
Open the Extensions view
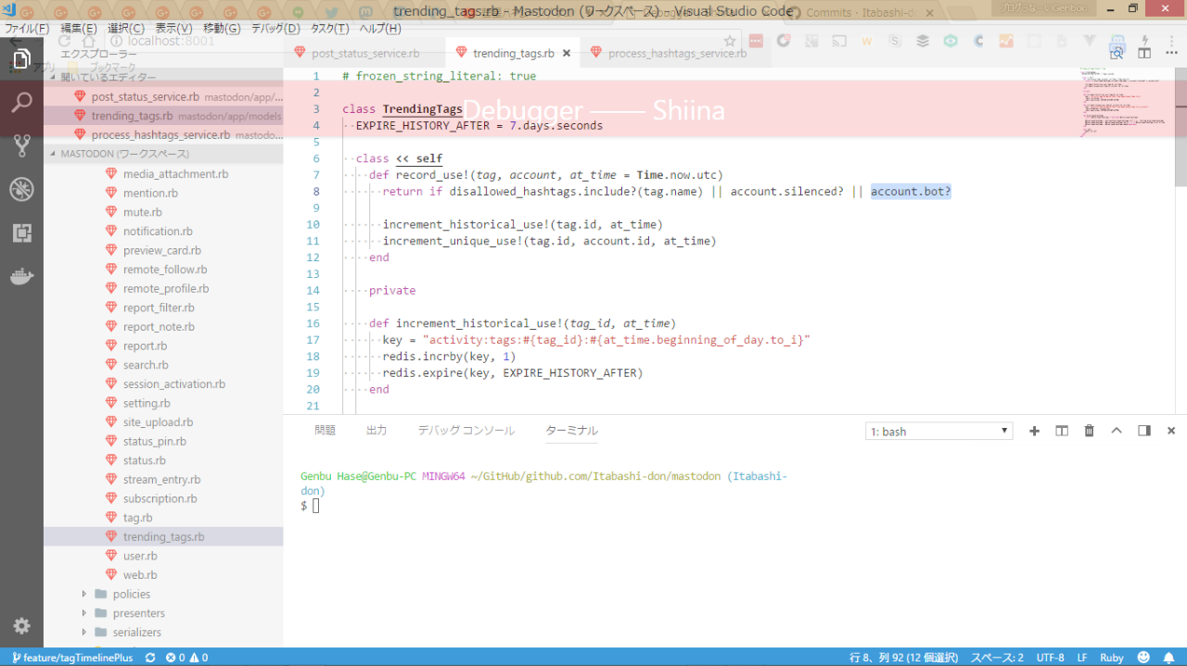21,232
